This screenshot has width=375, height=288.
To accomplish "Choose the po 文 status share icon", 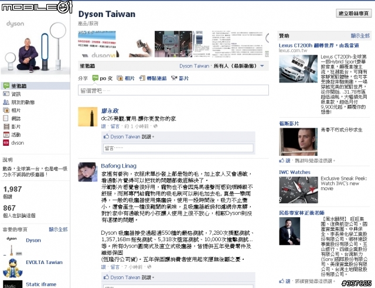I will [95, 78].
